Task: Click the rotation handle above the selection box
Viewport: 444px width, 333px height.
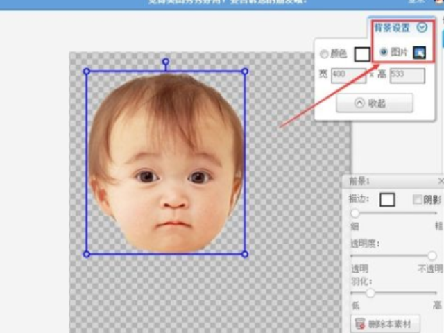Action: (x=165, y=62)
